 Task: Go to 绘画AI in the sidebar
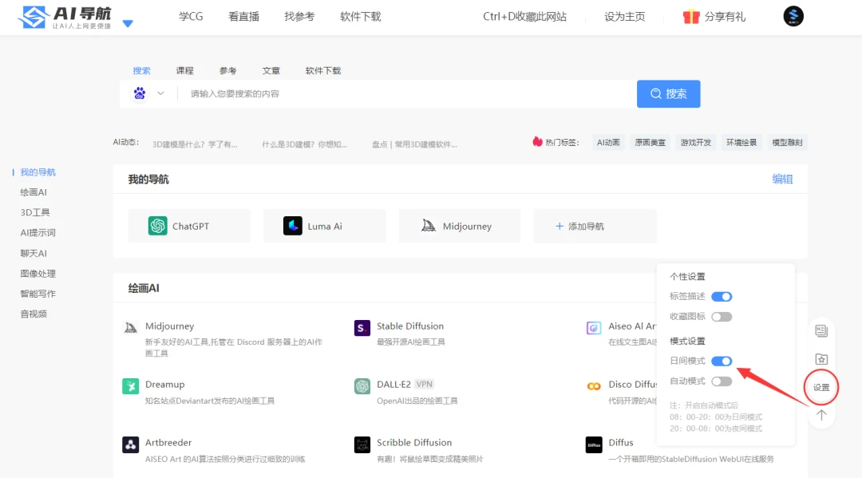click(34, 192)
